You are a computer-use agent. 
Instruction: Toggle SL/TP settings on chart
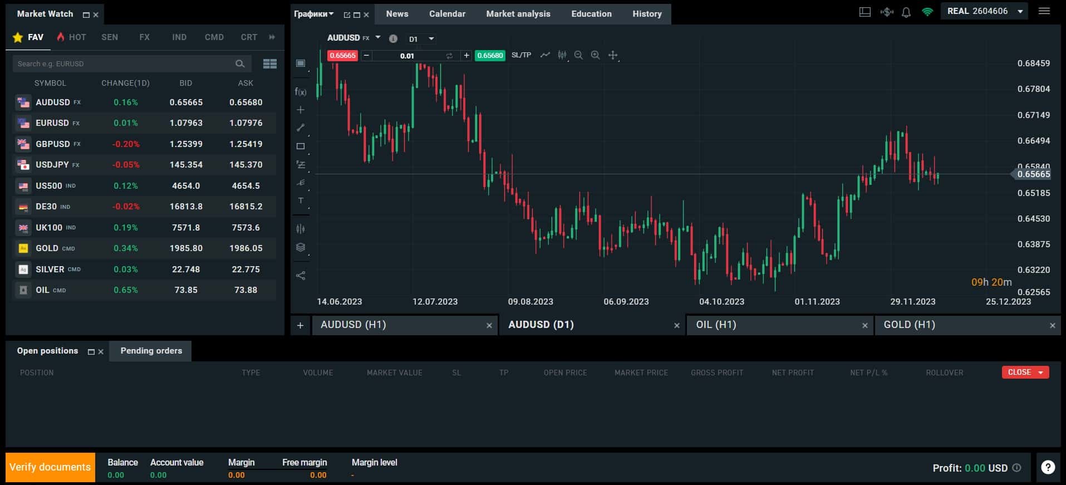[x=521, y=55]
